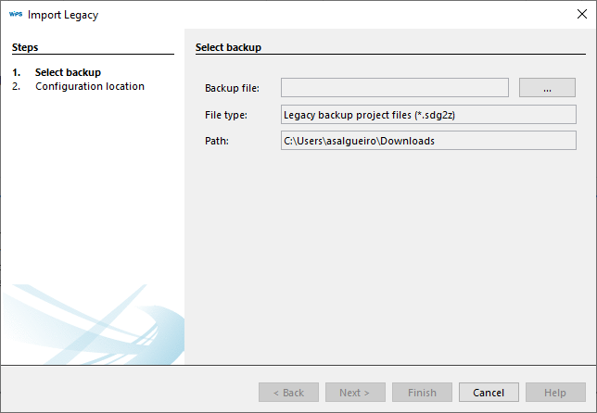The width and height of the screenshot is (597, 413).
Task: Click the Select backup page heading
Action: pos(228,46)
